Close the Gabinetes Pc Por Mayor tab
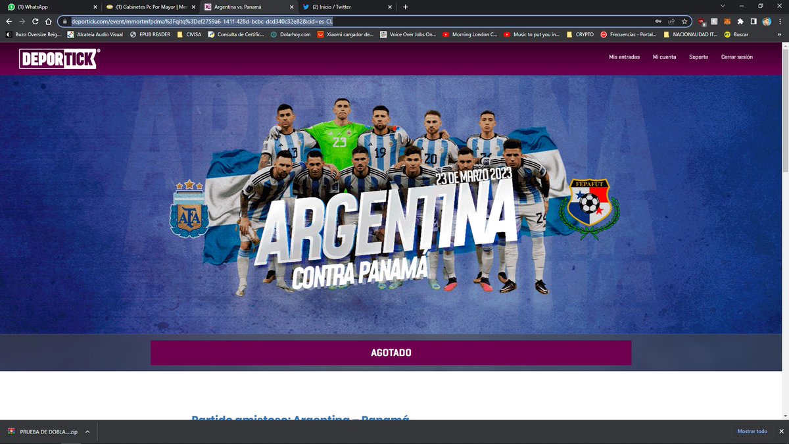This screenshot has width=789, height=444. click(193, 7)
